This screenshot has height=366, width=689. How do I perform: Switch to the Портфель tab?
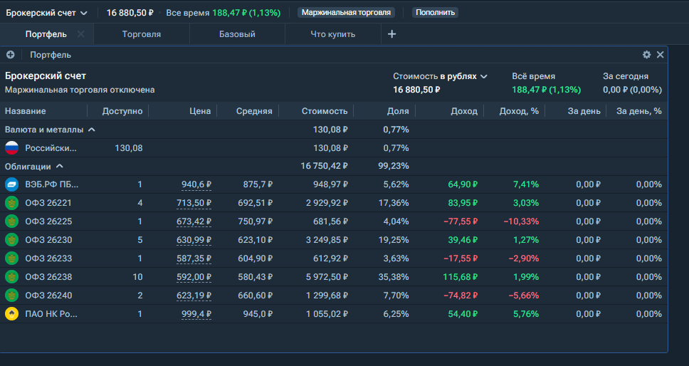tap(46, 34)
